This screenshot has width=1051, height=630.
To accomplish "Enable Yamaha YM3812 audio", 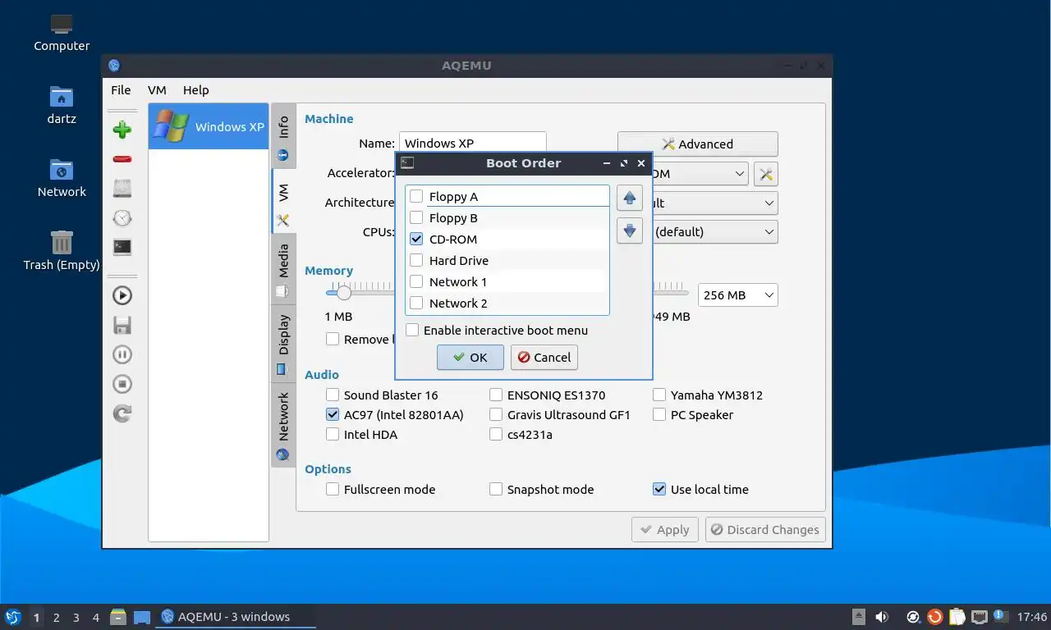I will 659,395.
